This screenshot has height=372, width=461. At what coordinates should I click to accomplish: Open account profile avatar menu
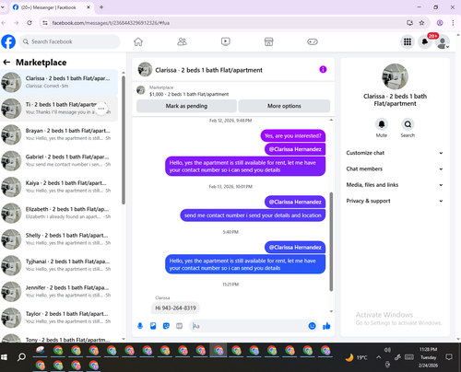click(443, 42)
